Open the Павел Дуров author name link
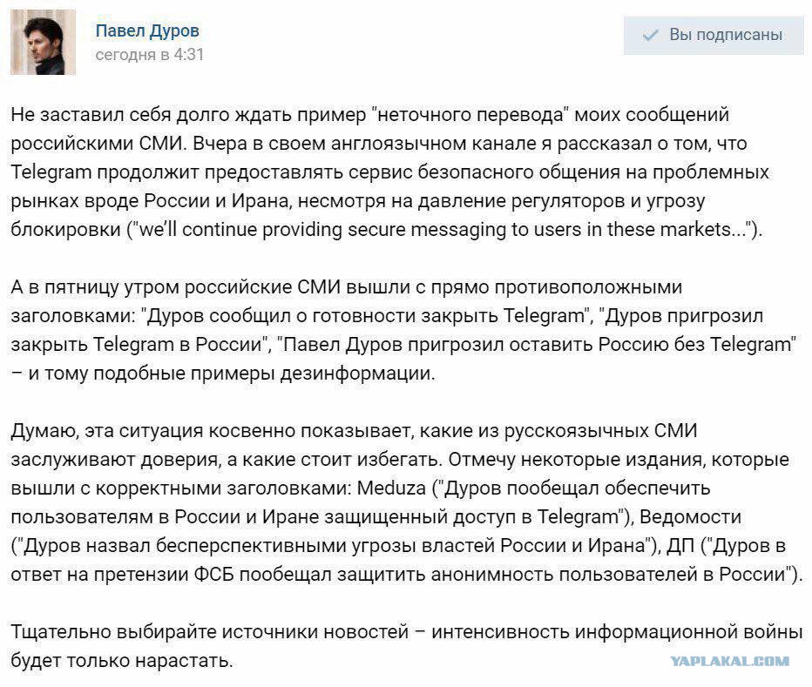The width and height of the screenshot is (812, 687). click(147, 30)
